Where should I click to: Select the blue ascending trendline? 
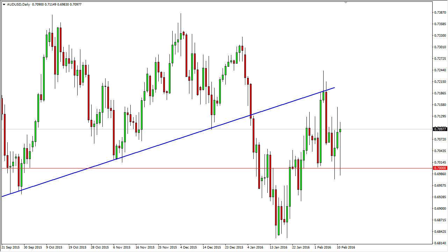click(175, 140)
